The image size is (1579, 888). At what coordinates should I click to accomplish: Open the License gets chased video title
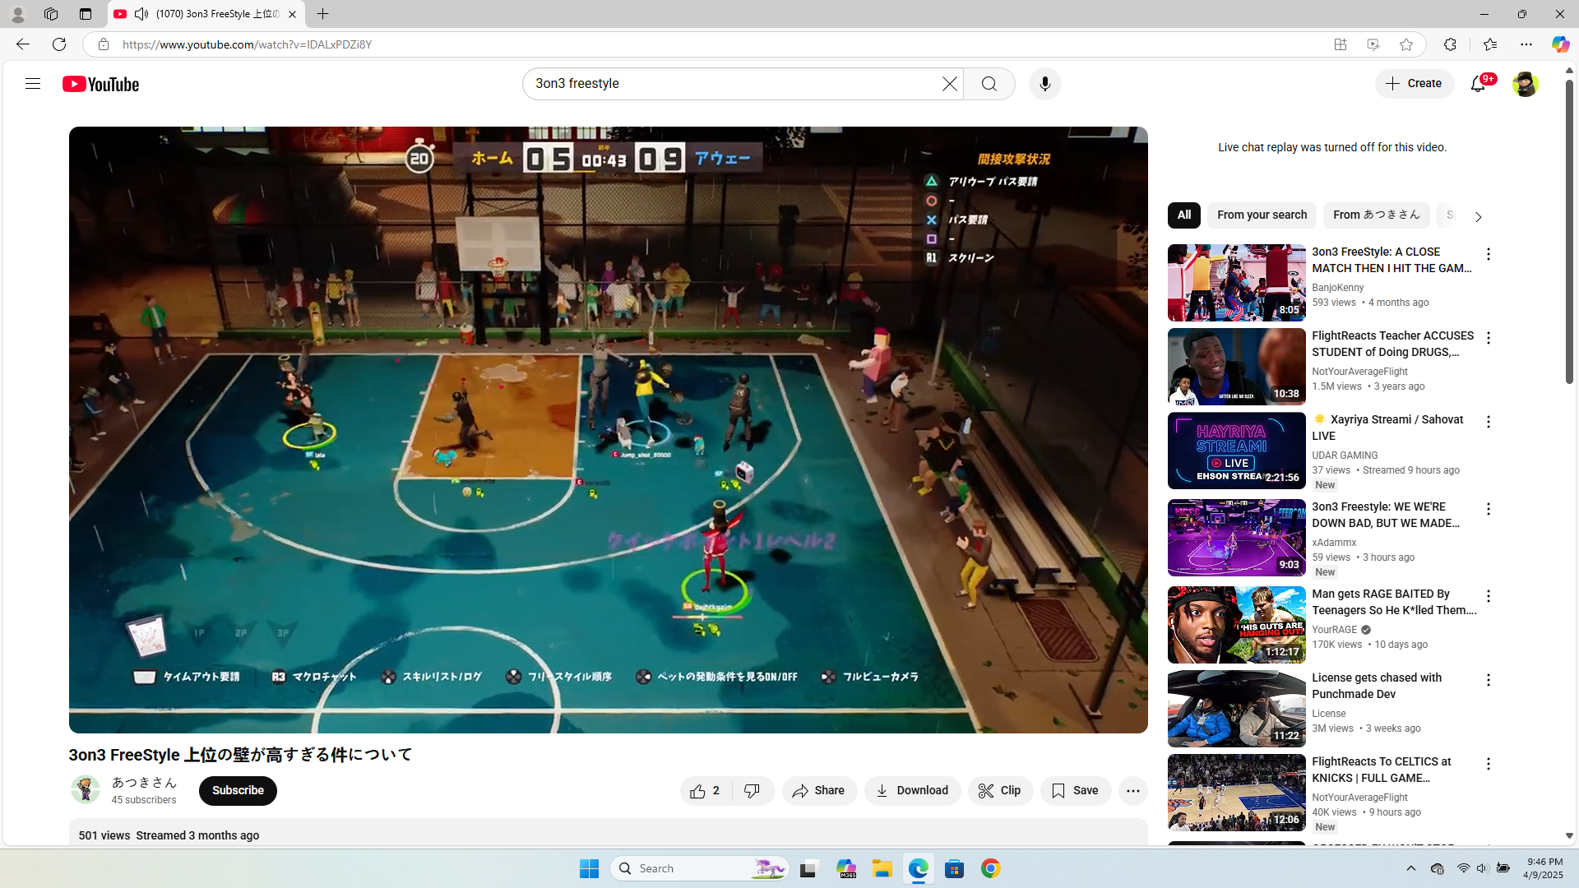(1377, 686)
